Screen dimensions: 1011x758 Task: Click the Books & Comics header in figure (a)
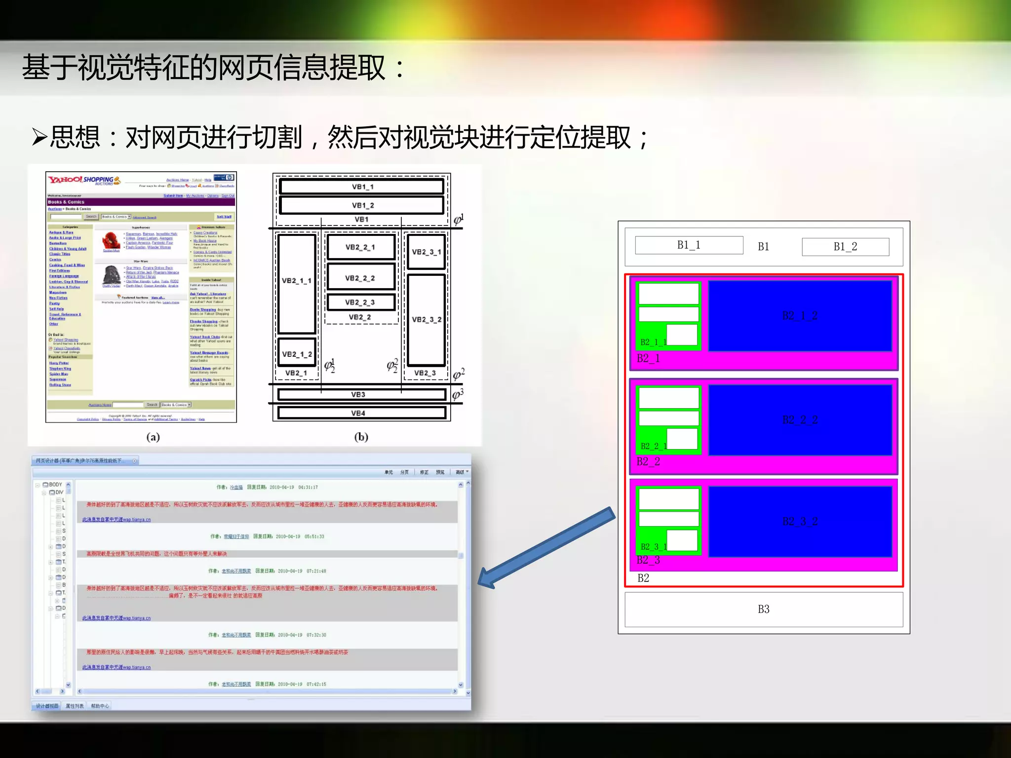[x=141, y=202]
